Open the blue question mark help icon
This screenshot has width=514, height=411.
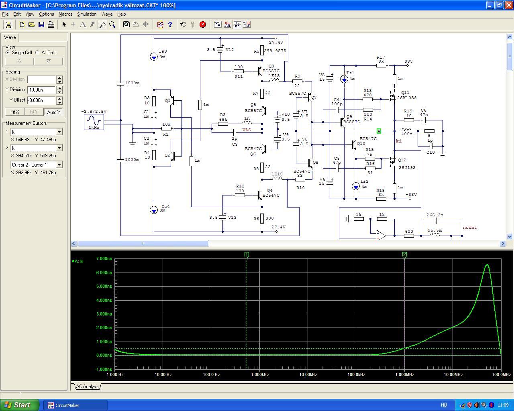tap(170, 24)
